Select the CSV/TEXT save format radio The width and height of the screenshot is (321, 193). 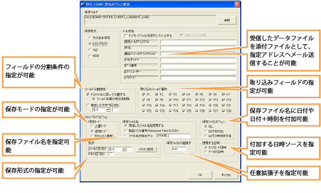[90, 44]
